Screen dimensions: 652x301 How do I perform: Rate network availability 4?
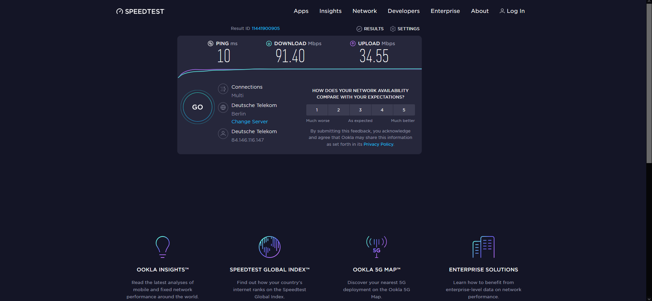click(x=382, y=110)
